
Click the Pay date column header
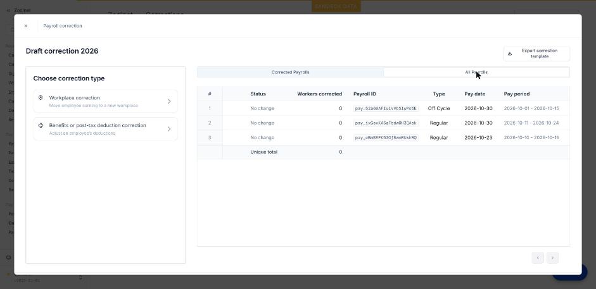tap(475, 94)
